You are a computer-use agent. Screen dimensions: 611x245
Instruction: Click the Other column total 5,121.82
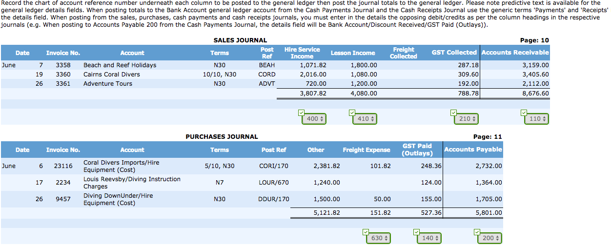326,213
